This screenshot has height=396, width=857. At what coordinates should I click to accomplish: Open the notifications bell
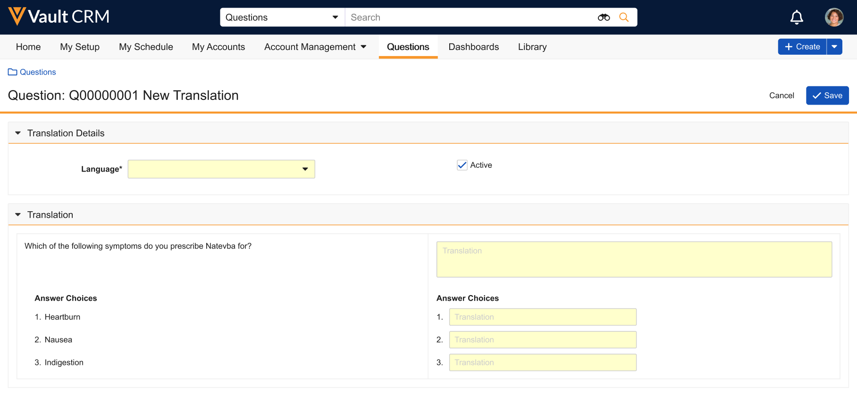(796, 17)
